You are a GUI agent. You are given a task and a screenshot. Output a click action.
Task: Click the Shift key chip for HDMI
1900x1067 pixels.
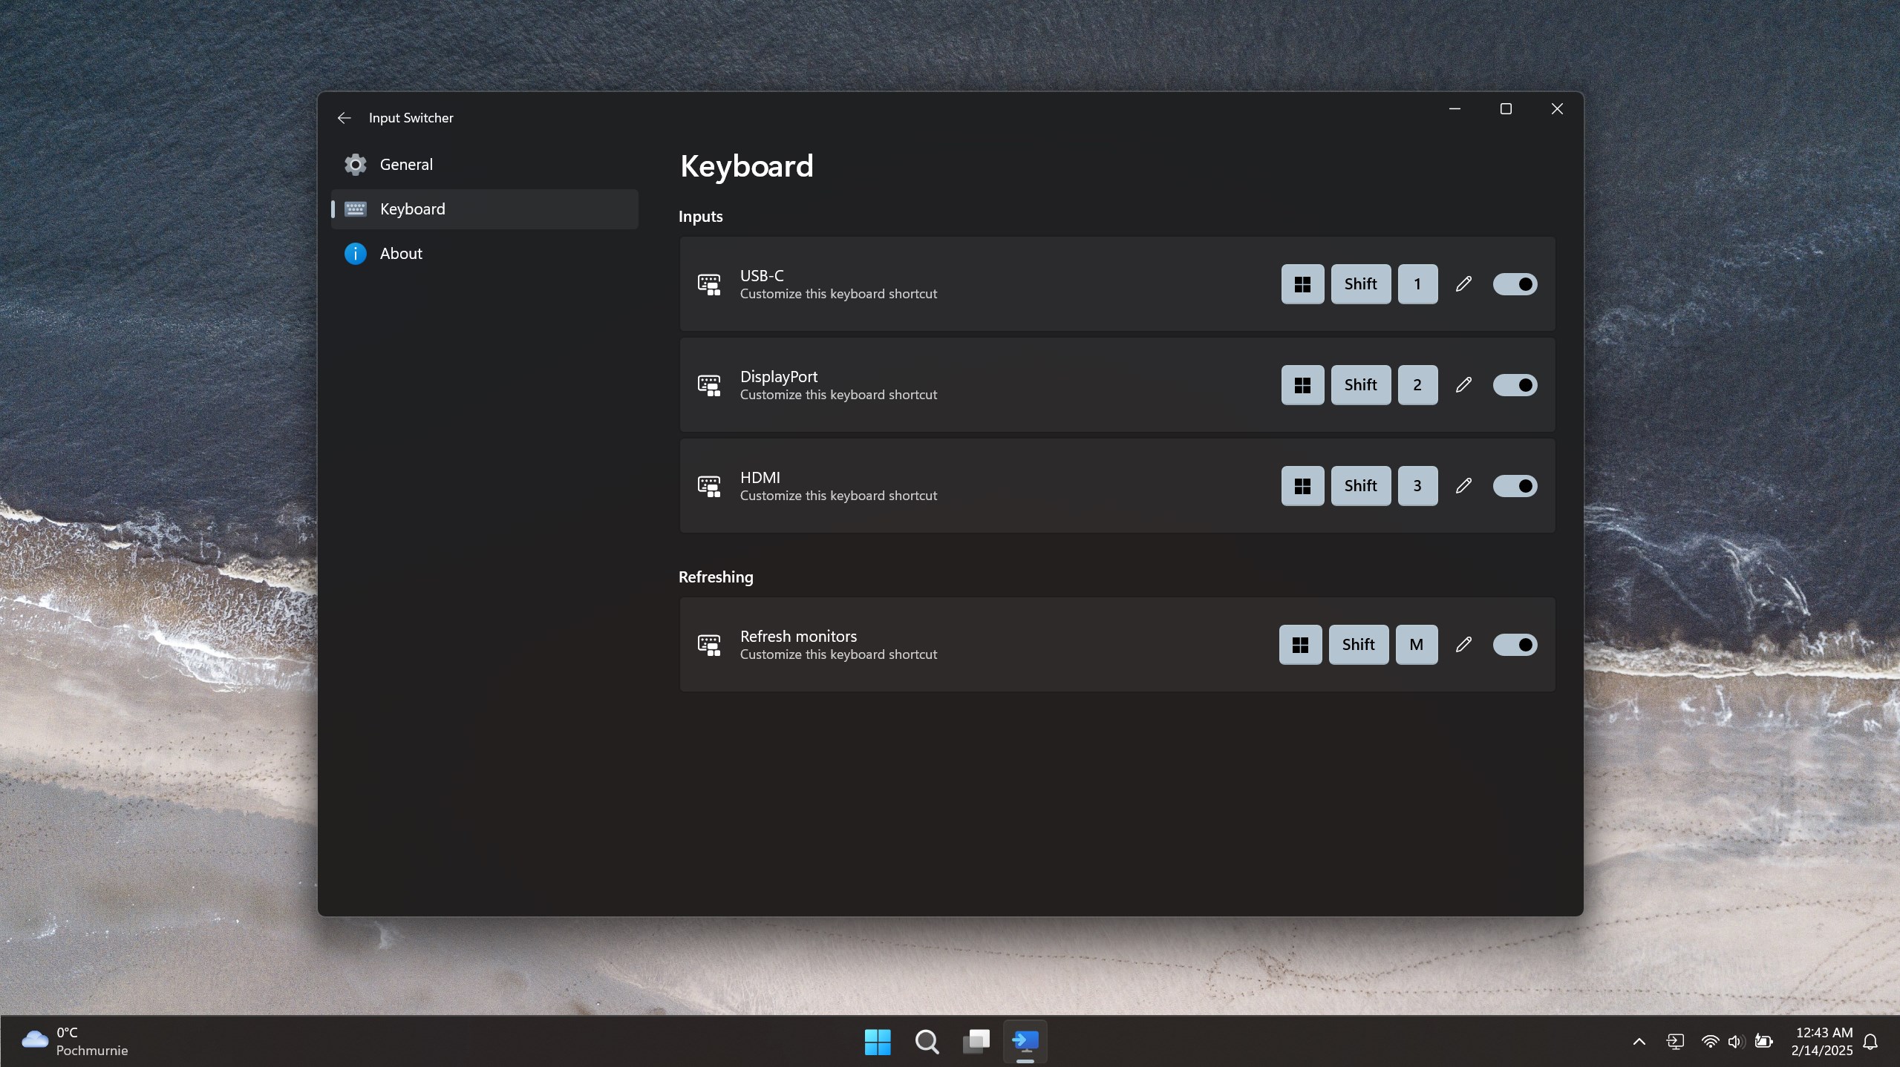tap(1359, 485)
